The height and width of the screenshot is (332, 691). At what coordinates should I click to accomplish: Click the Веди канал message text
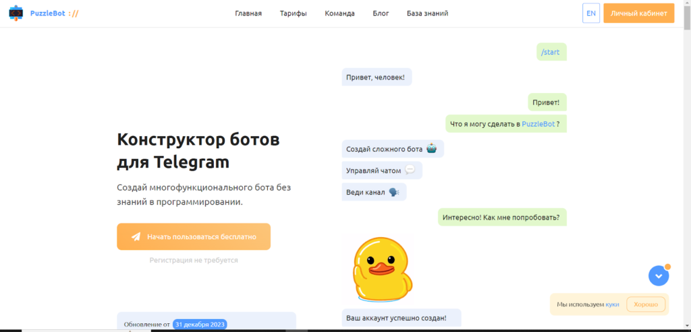coord(365,193)
